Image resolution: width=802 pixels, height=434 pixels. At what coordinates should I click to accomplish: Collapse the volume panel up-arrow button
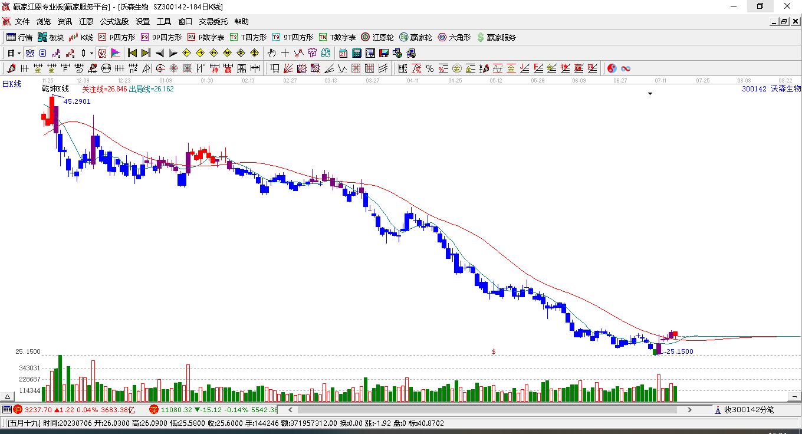[9, 397]
